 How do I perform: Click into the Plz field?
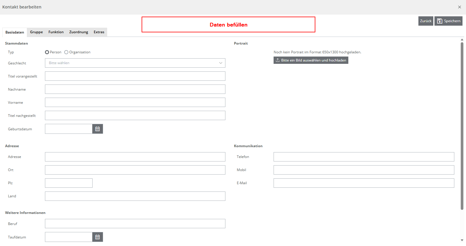[69, 183]
